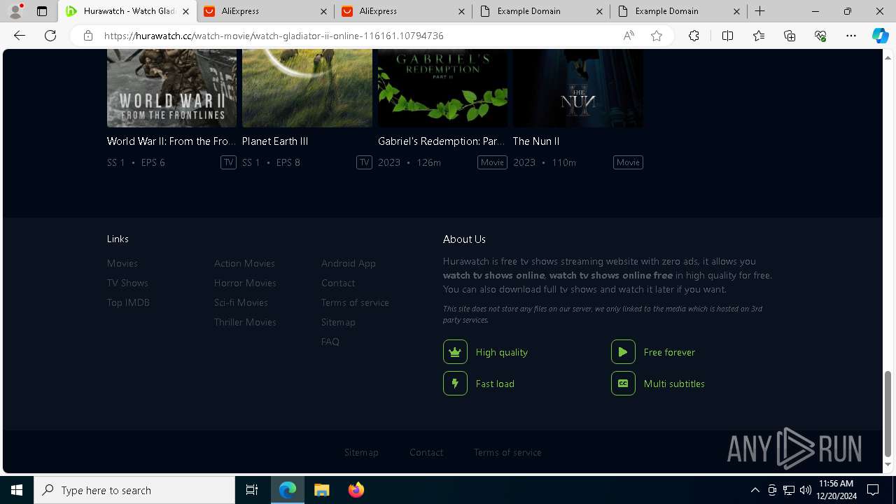This screenshot has height=504, width=896.
Task: Close the first AliExpress tab
Action: [x=323, y=11]
